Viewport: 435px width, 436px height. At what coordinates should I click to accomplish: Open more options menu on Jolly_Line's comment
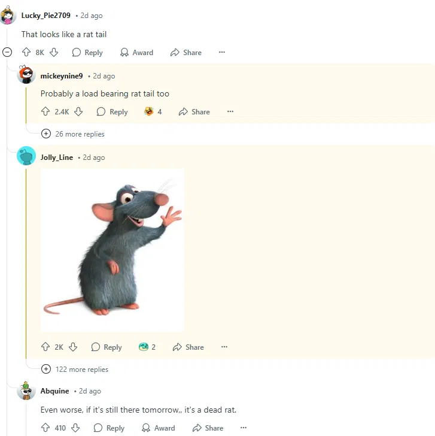pos(224,347)
